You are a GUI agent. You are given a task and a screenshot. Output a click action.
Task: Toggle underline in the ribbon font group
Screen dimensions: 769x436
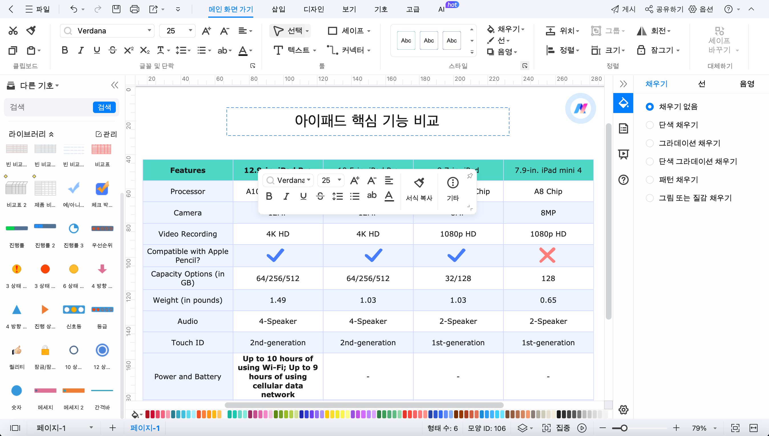click(x=97, y=50)
